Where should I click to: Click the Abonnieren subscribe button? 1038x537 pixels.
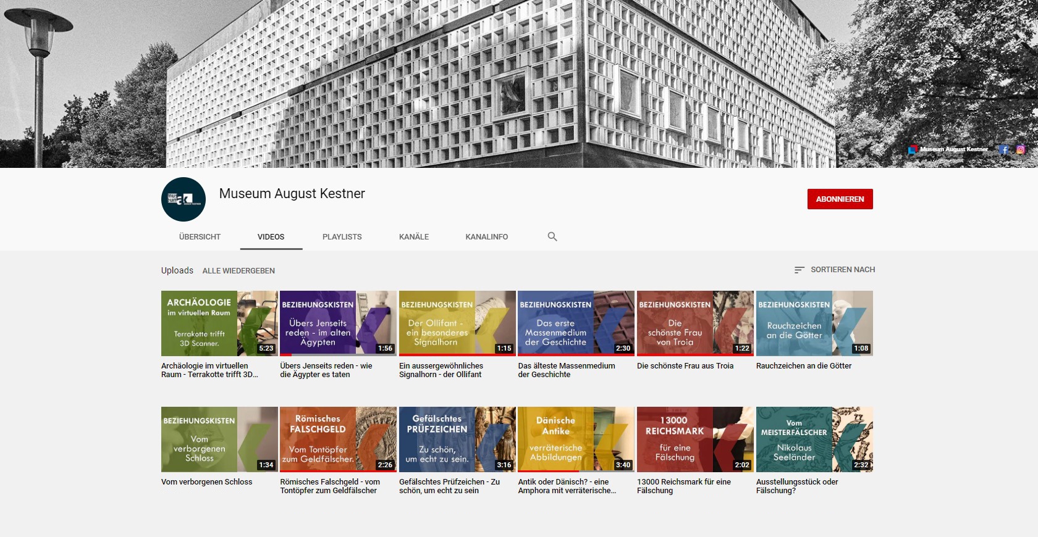tap(840, 199)
